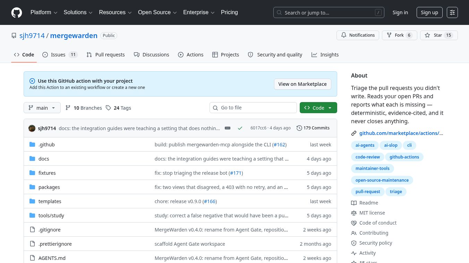Viewport: 469px width, 263px height.
Task: Switch to the Pull requests tab
Action: pyautogui.click(x=105, y=55)
